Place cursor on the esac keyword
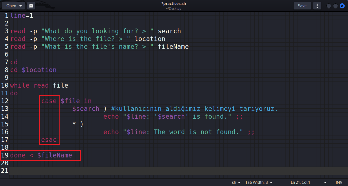Image resolution: width=348 pixels, height=186 pixels. (x=49, y=140)
